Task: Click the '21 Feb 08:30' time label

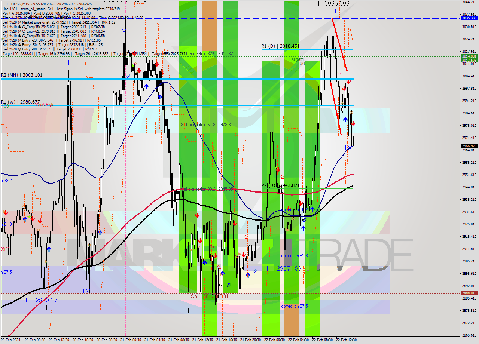Action: [x=179, y=340]
